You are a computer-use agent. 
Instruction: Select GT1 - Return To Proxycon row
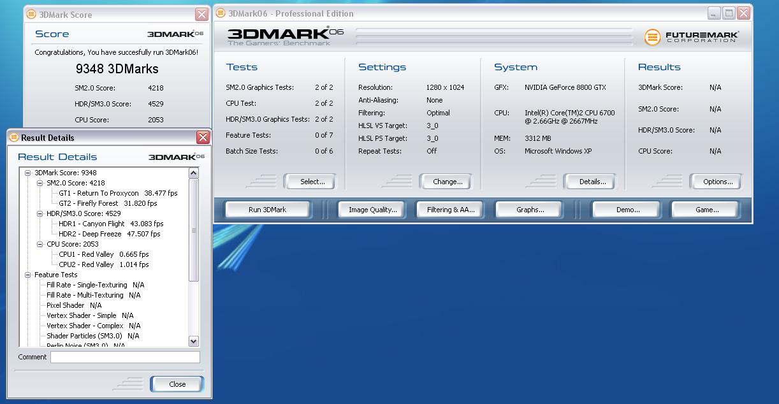coord(118,193)
